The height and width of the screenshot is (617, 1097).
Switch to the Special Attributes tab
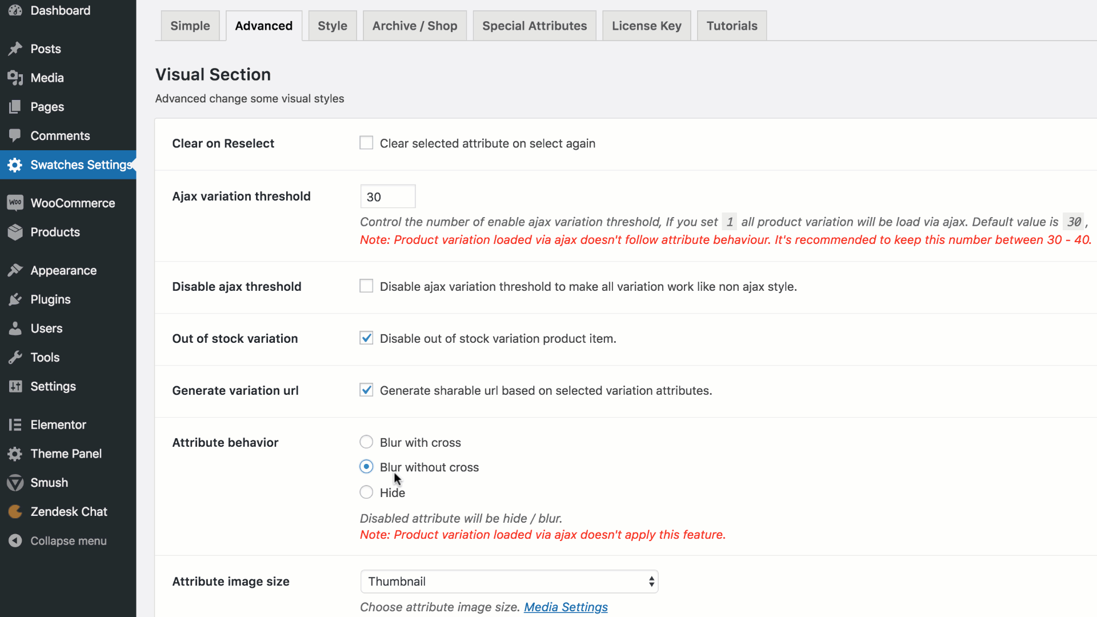pos(534,25)
